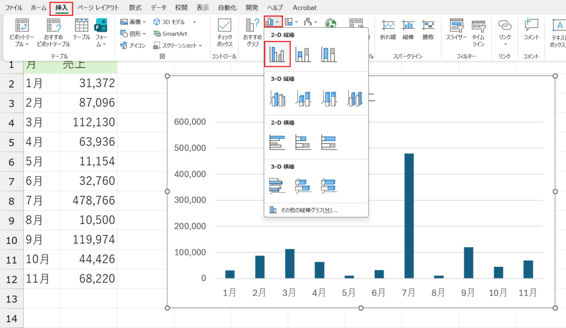Insert a 2-D clustered bar chart

[x=277, y=142]
